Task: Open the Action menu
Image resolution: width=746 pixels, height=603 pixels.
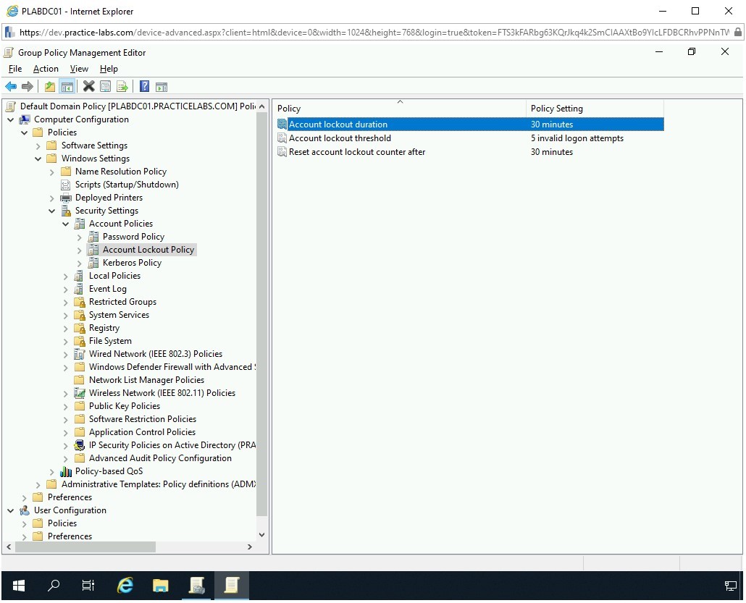Action: [x=46, y=69]
